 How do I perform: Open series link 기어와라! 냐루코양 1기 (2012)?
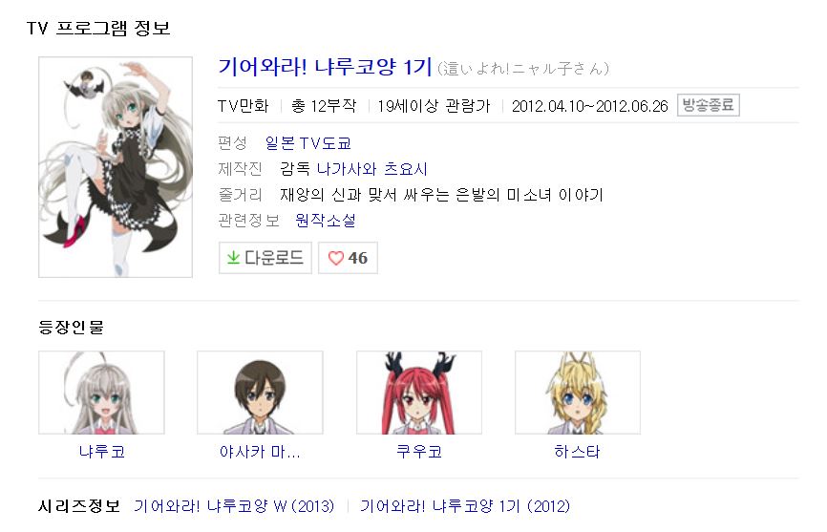pos(465,506)
